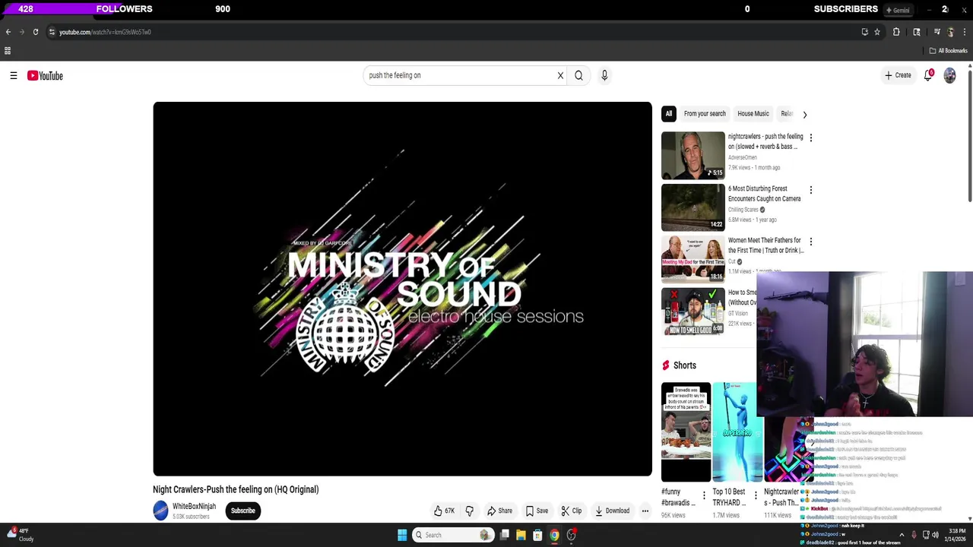This screenshot has width=973, height=547.
Task: Open options for nightcrawlers slowed reverb video
Action: (x=810, y=138)
